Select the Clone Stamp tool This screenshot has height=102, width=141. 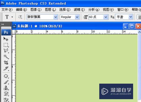[6, 88]
